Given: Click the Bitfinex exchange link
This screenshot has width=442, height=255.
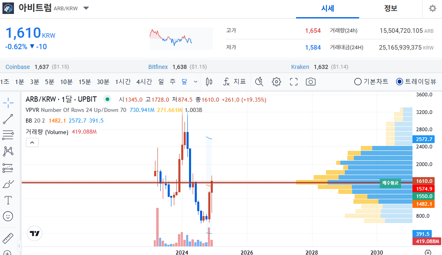Looking at the screenshot, I should pos(158,67).
